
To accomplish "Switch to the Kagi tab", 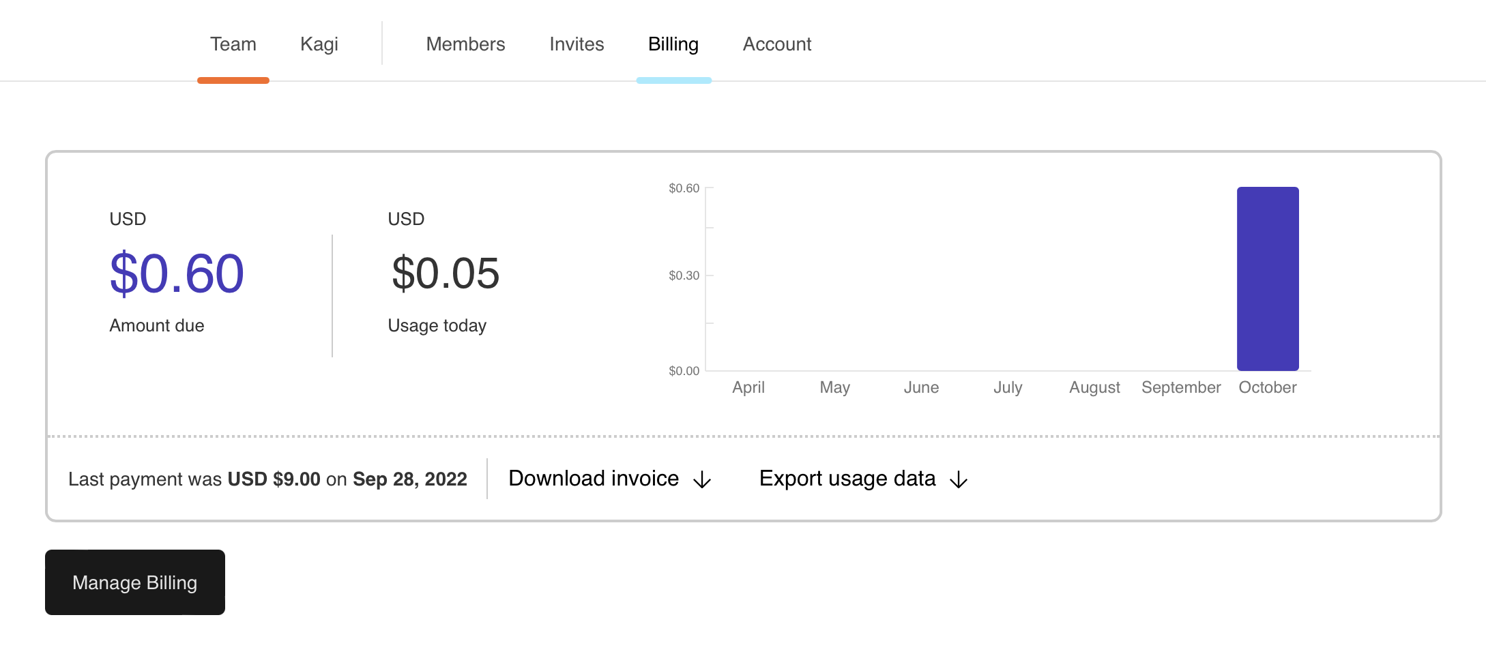I will [x=319, y=44].
